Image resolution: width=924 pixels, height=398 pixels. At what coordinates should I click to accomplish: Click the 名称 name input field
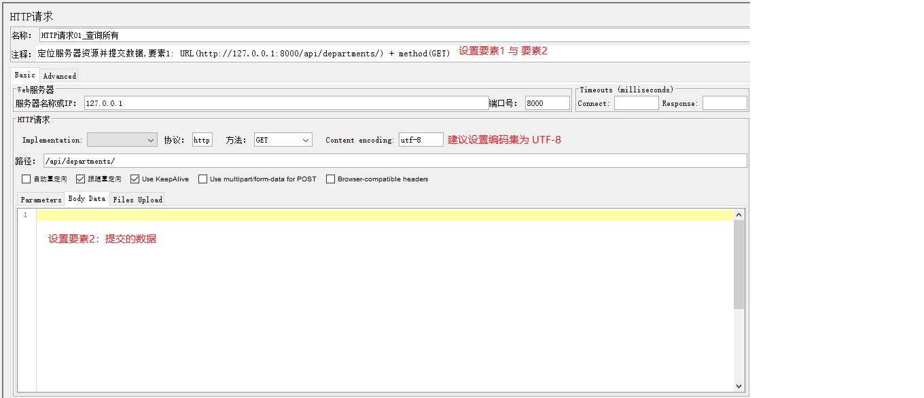click(394, 35)
